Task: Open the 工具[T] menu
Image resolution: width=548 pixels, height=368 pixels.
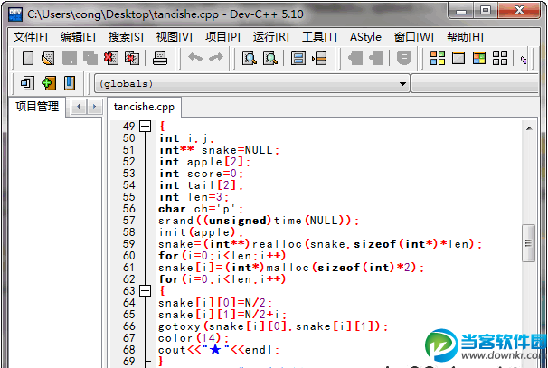Action: coord(318,37)
